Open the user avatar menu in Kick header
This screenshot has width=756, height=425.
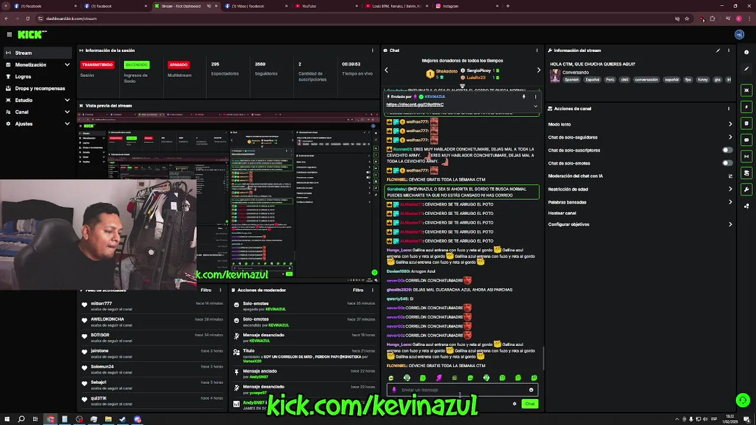tap(739, 35)
